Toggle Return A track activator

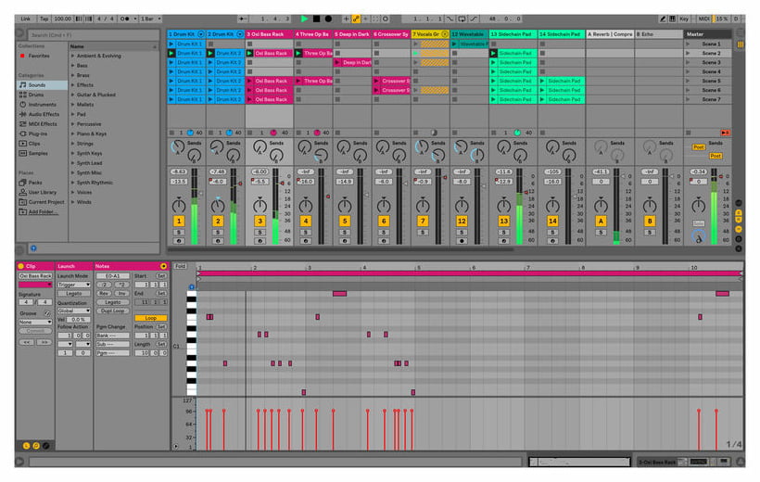tap(601, 222)
